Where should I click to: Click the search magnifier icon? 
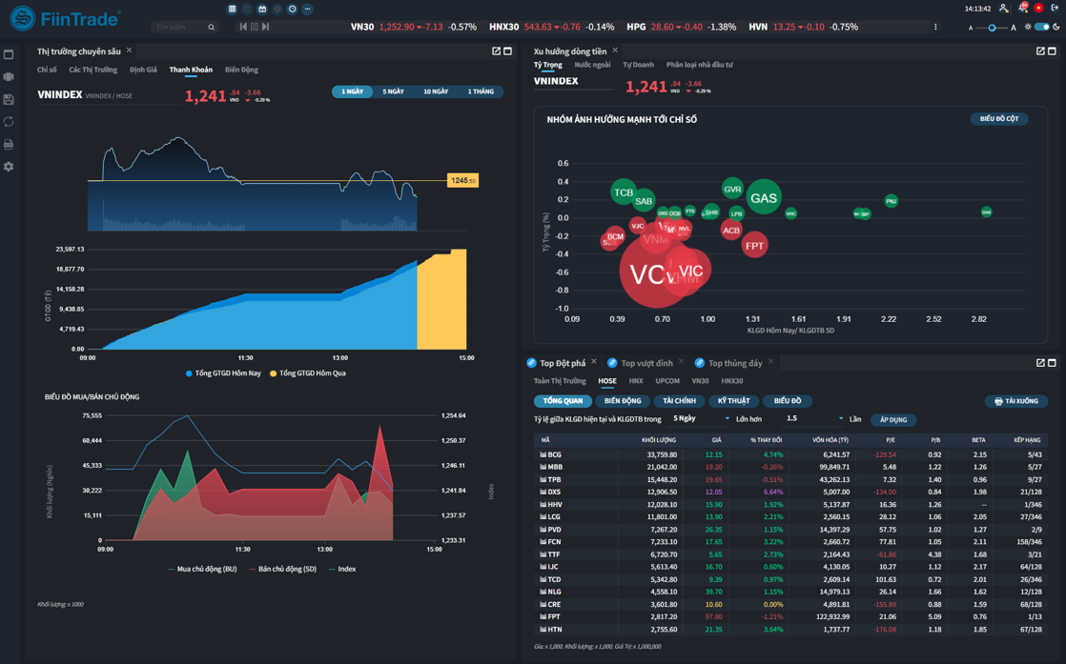(x=212, y=28)
